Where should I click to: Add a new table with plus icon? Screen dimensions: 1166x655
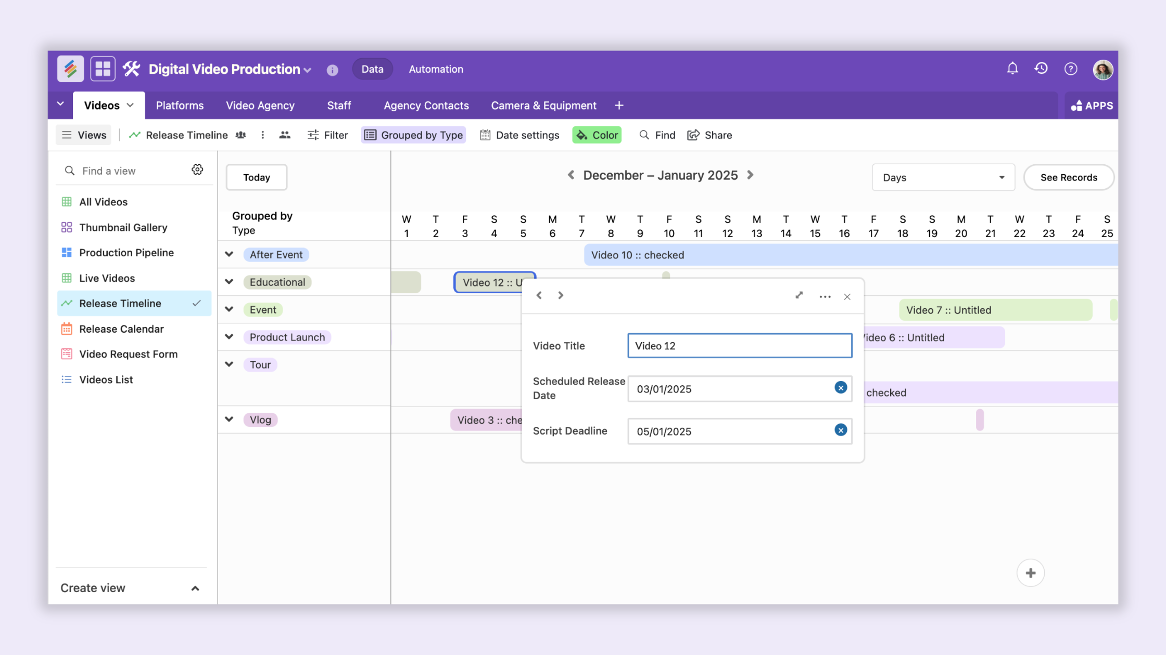tap(619, 106)
